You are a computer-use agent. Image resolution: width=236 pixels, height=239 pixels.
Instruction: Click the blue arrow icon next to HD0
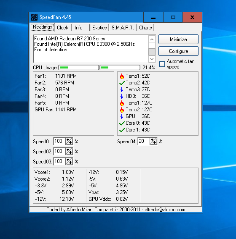pos(122,96)
